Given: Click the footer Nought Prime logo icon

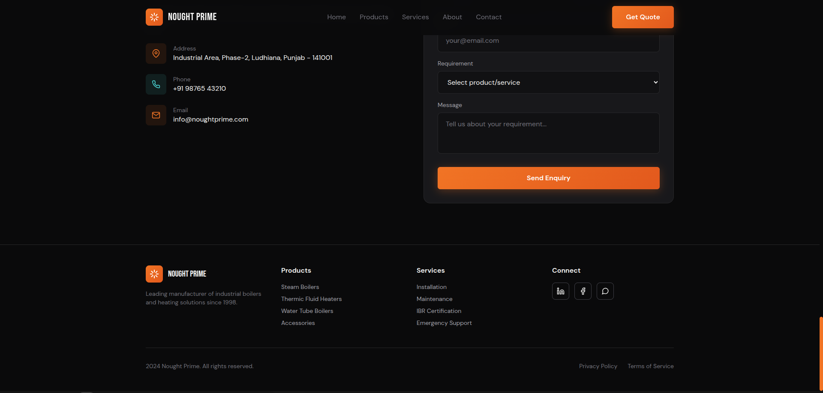Looking at the screenshot, I should point(154,274).
